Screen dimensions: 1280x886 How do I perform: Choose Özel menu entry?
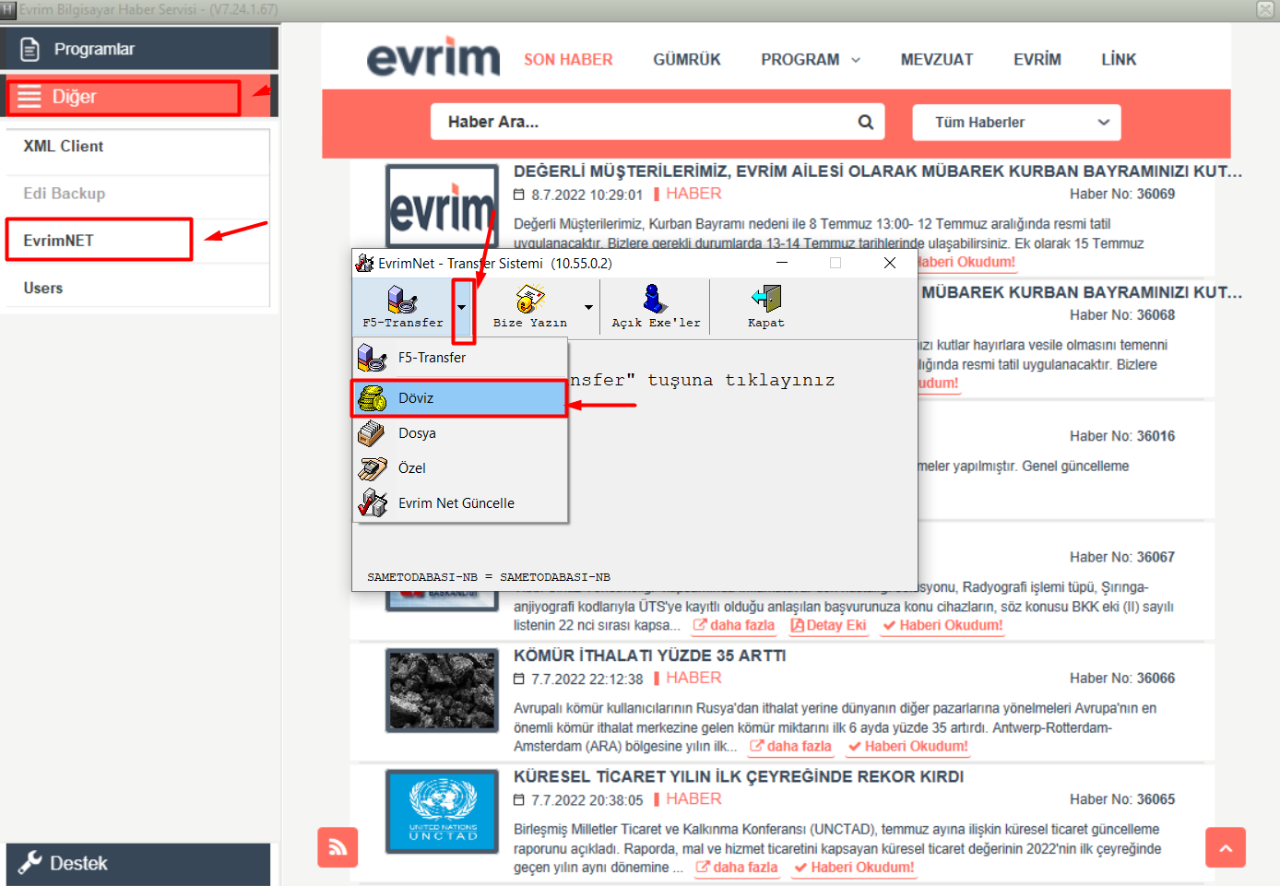coord(459,468)
